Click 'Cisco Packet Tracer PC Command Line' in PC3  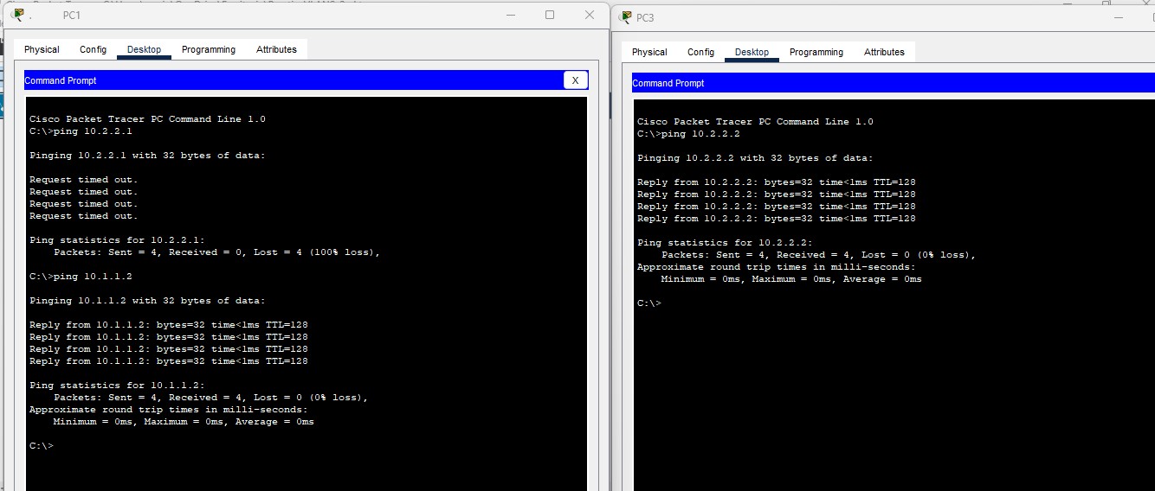tap(755, 122)
